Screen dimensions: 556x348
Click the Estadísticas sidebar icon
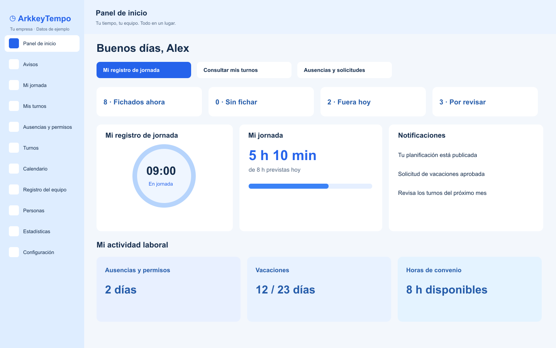(14, 231)
